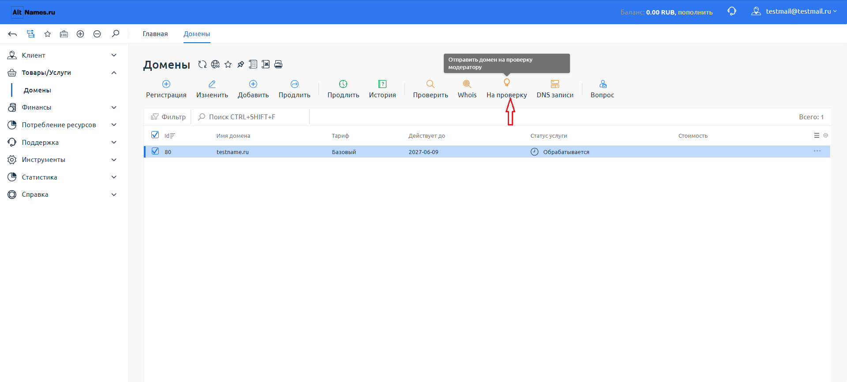Image resolution: width=847 pixels, height=382 pixels.
Task: Click the Добавить toolbar button
Action: click(253, 89)
